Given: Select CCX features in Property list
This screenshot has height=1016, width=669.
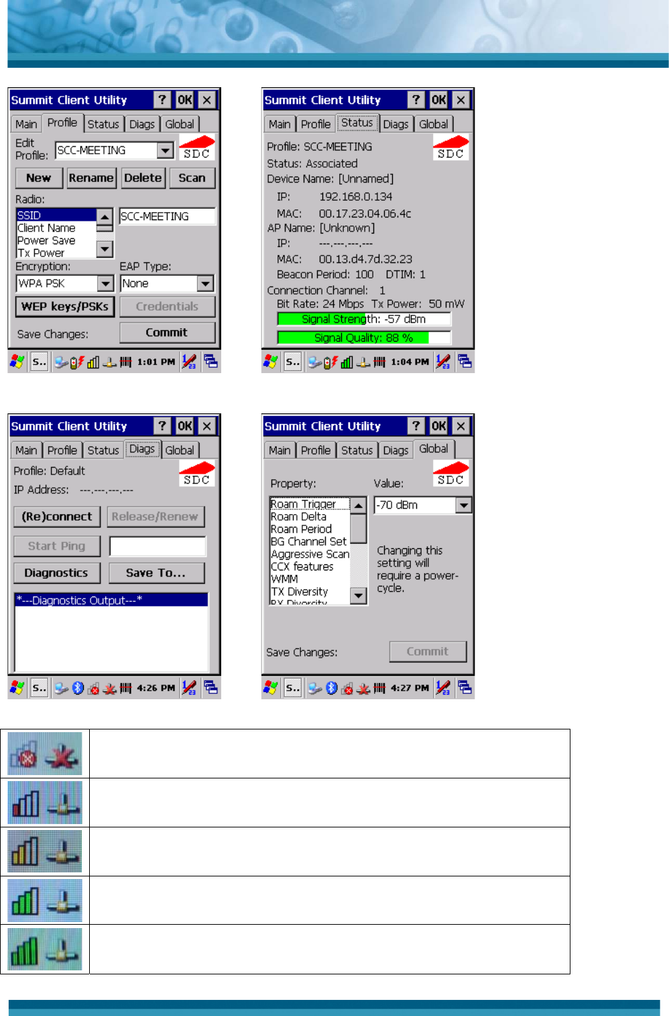Looking at the screenshot, I should pyautogui.click(x=310, y=566).
